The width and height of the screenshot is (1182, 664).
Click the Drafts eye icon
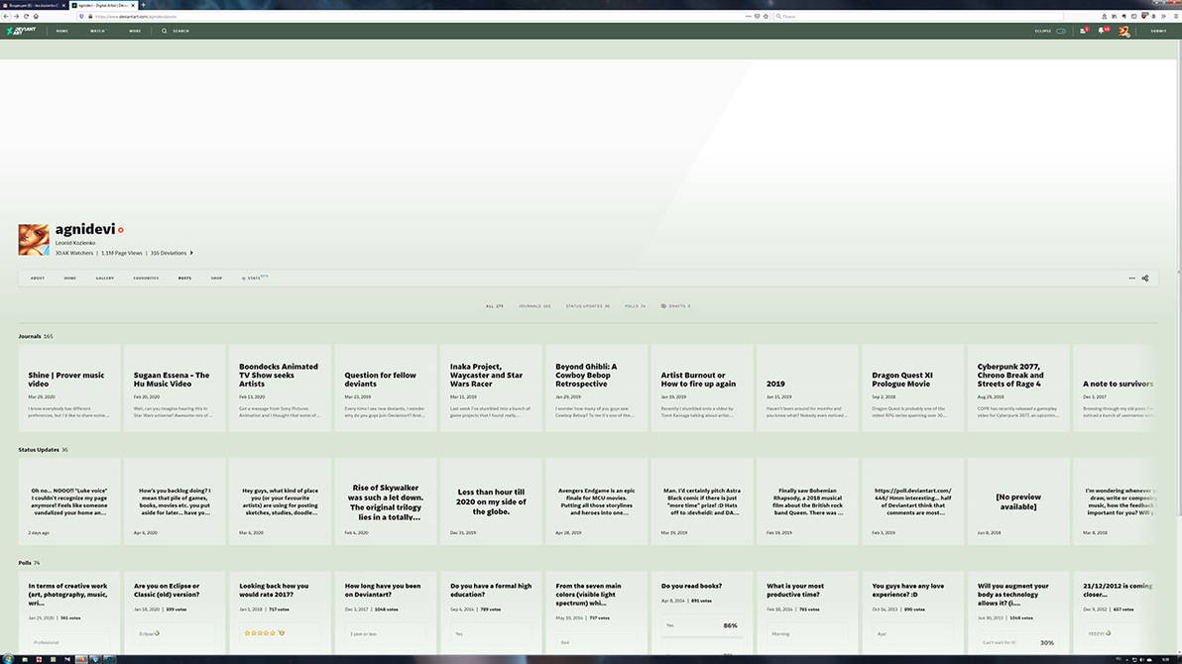click(x=663, y=306)
